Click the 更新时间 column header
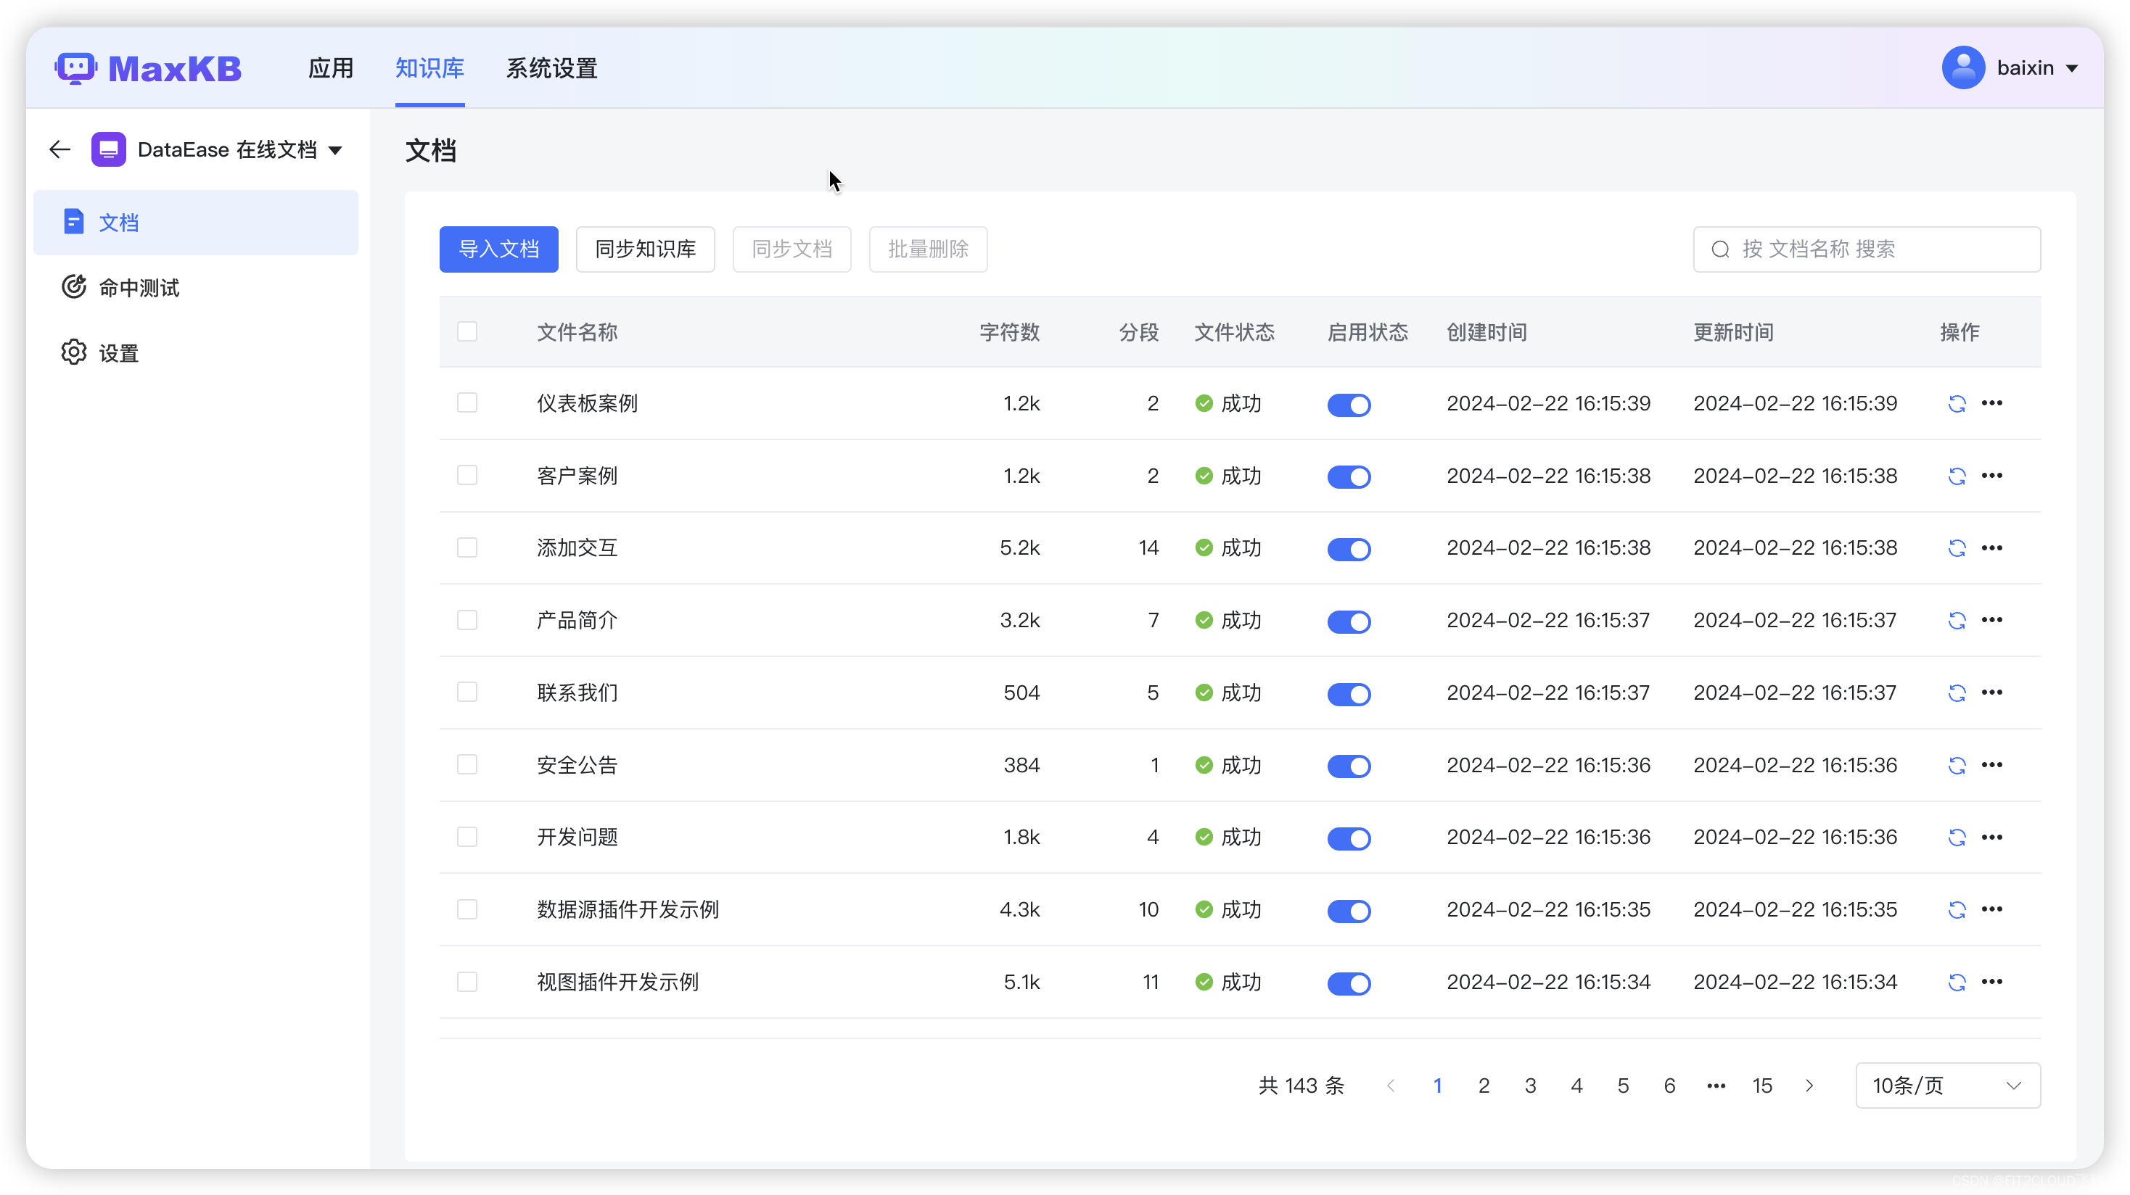The height and width of the screenshot is (1195, 2130). 1733,331
